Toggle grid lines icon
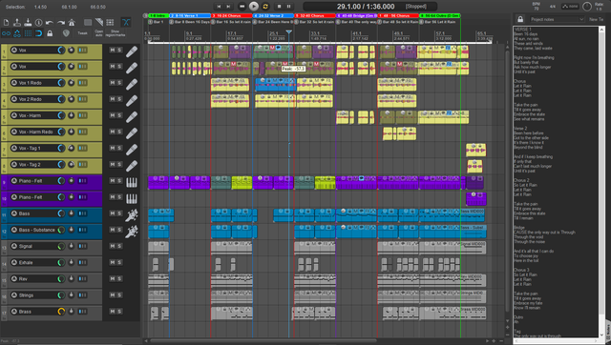Viewport: 611px width, 345px height. 28,33
